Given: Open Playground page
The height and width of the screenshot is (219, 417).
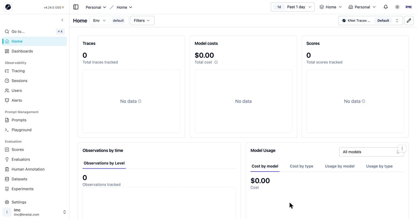Looking at the screenshot, I should click(34, 130).
